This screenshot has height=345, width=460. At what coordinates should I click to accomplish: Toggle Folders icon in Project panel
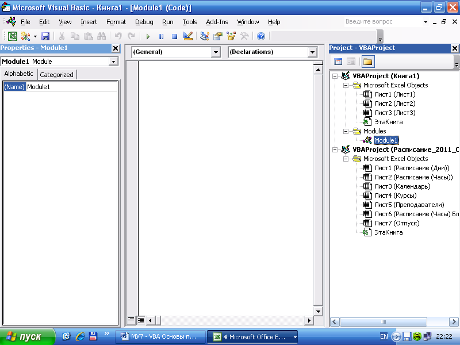(x=368, y=62)
